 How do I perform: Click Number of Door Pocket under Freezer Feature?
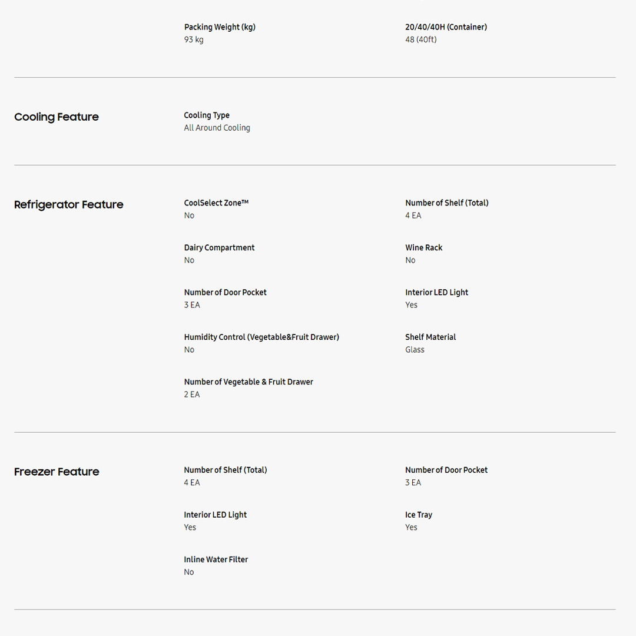(446, 471)
